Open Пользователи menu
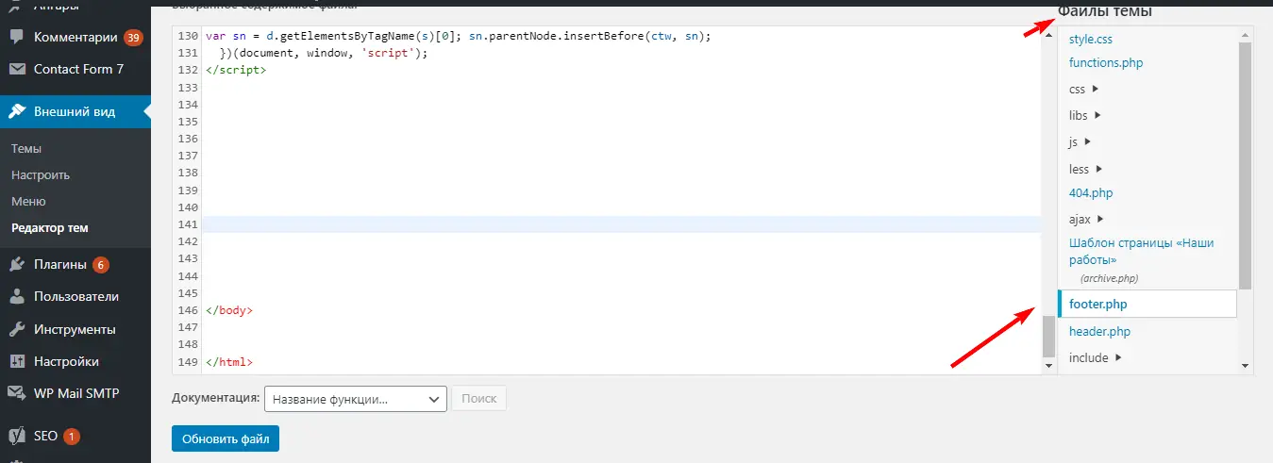 pyautogui.click(x=75, y=296)
